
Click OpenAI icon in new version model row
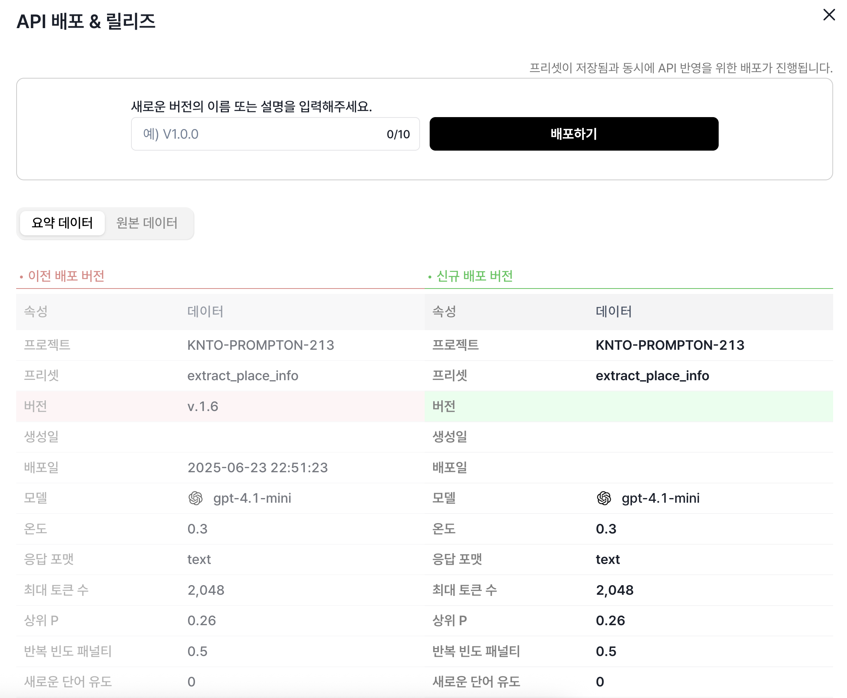604,498
